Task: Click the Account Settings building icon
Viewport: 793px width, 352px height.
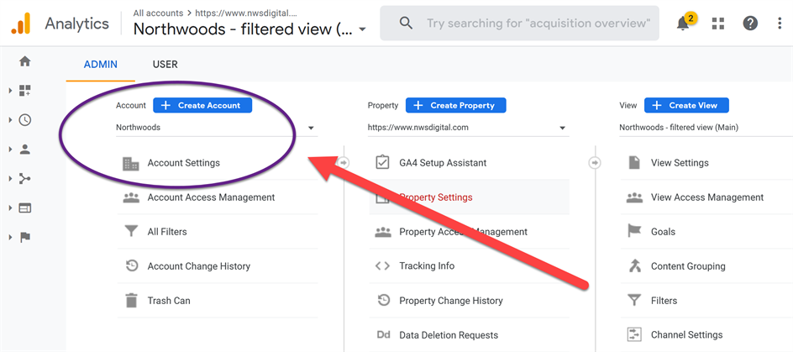Action: (131, 163)
